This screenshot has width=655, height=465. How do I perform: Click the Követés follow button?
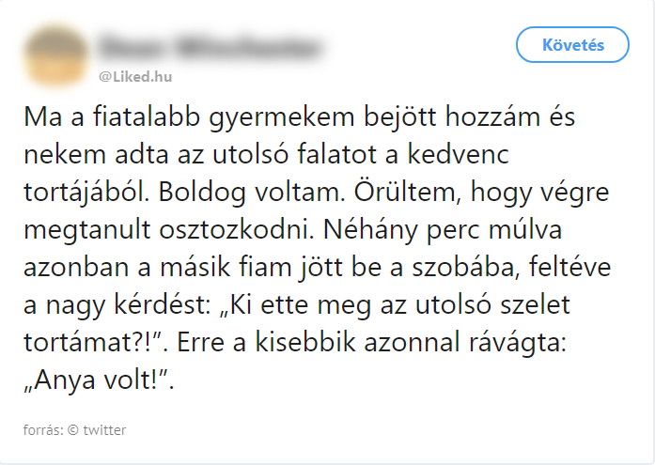pos(572,45)
